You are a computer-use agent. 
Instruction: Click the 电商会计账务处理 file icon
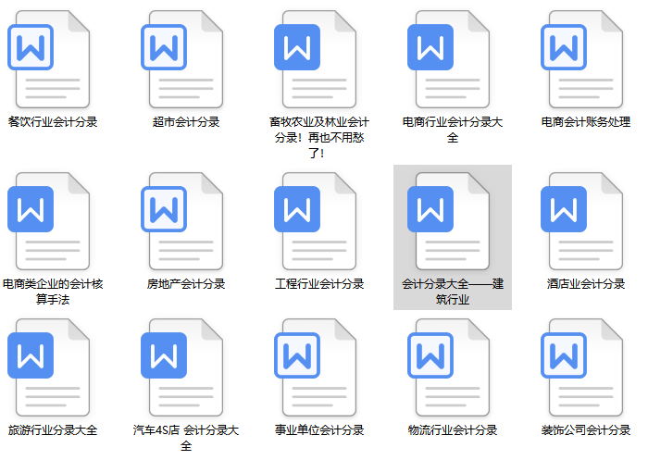pos(582,59)
